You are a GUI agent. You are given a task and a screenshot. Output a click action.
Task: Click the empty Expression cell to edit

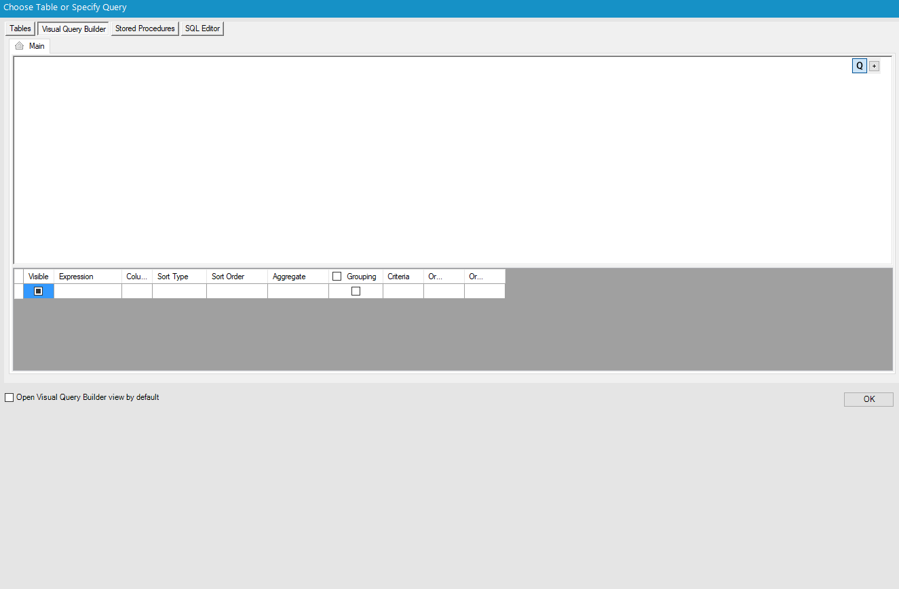87,291
